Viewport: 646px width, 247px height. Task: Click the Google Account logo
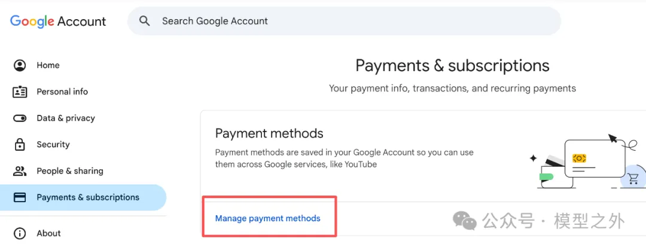click(58, 21)
